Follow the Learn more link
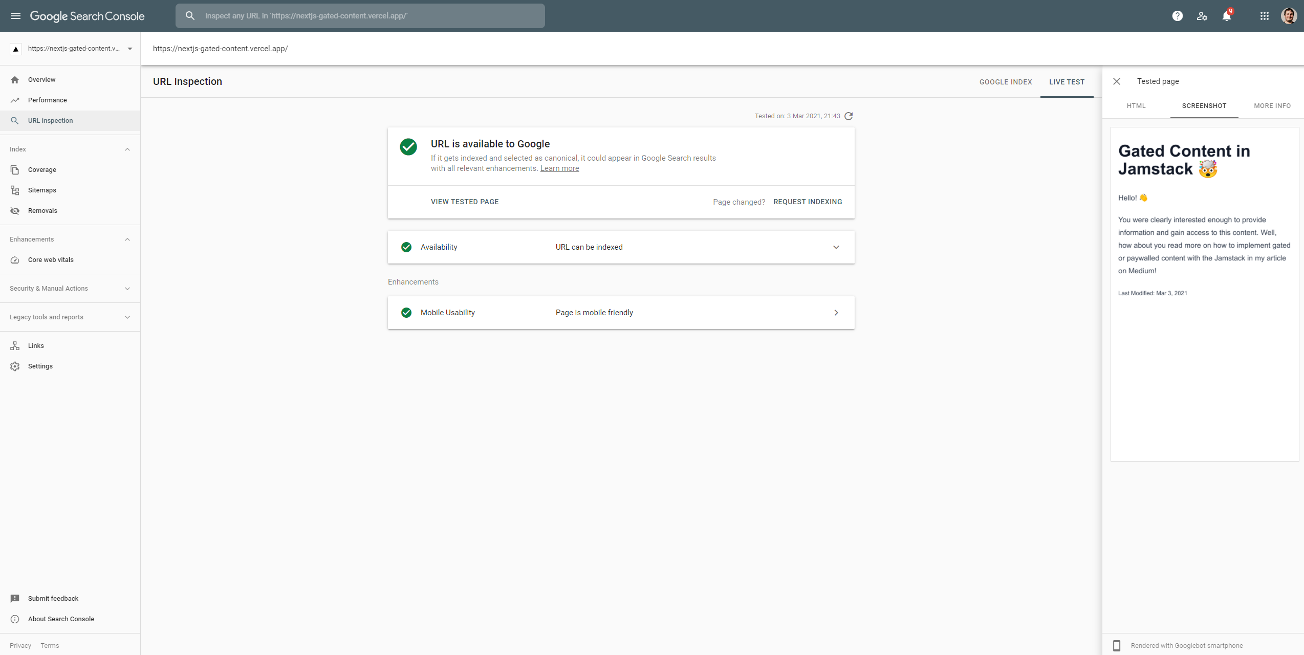This screenshot has height=655, width=1304. point(559,168)
